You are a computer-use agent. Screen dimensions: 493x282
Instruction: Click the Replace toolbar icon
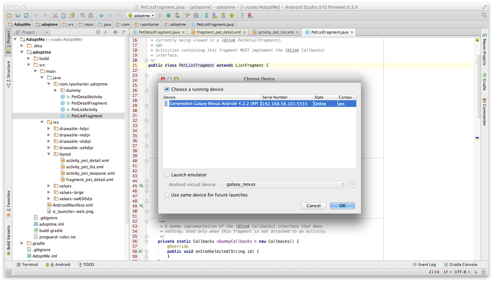pyautogui.click(x=91, y=15)
